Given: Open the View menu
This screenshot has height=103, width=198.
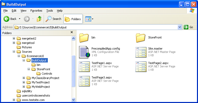Looking at the screenshot, I should pos(23,11).
